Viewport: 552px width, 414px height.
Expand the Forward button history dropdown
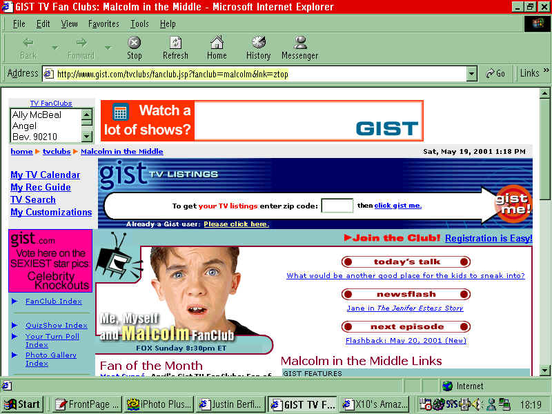click(108, 48)
